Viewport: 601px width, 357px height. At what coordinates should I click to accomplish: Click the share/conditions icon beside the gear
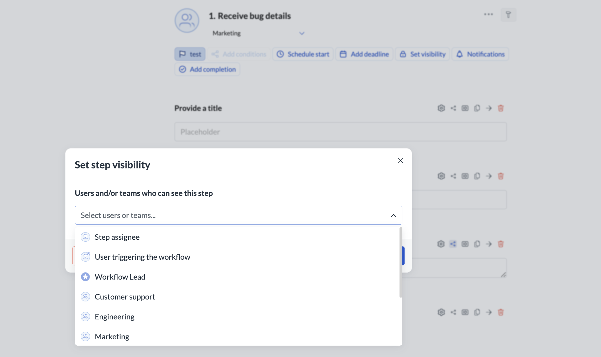pos(453,108)
